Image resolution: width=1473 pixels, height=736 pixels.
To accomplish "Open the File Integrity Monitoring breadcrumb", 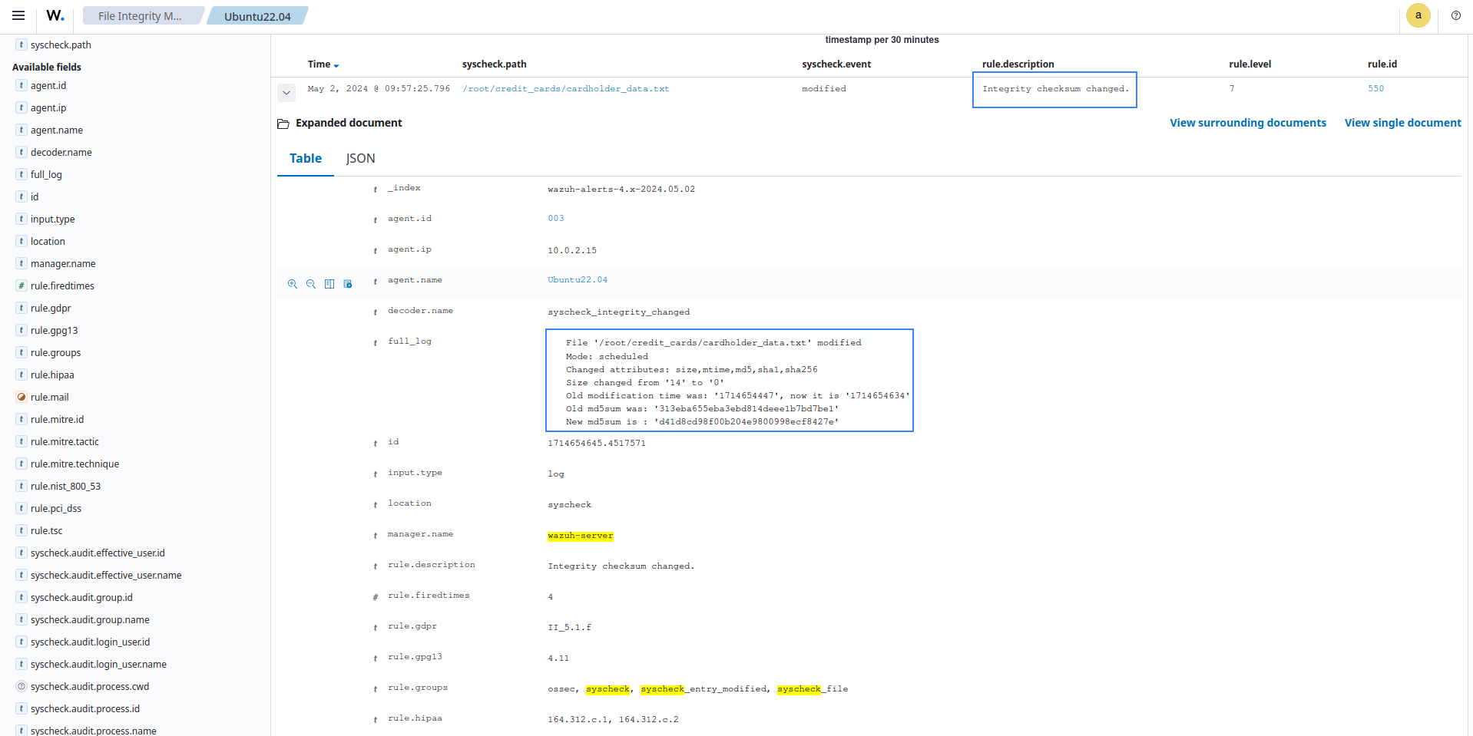I will point(141,16).
